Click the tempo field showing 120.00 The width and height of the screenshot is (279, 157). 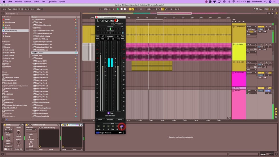coord(15,9)
